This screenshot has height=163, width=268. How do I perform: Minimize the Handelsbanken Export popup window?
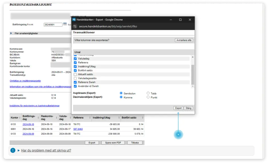(x=171, y=20)
